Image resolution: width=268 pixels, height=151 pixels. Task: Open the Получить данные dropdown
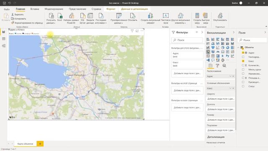pyautogui.click(x=51, y=18)
